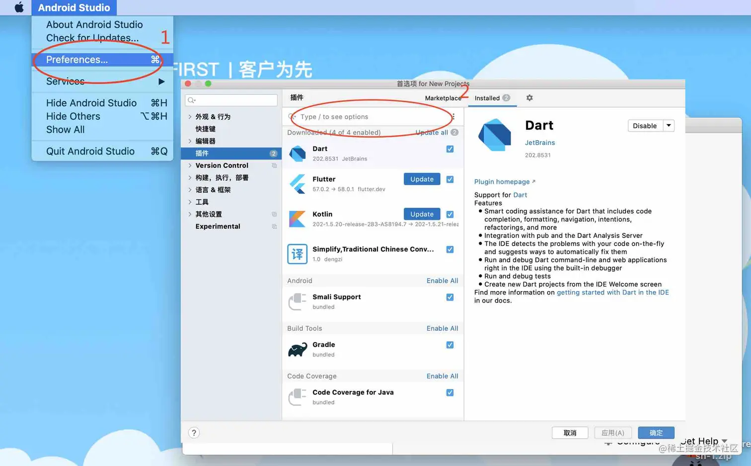Open the plugin settings gear menu
751x466 pixels.
(529, 98)
